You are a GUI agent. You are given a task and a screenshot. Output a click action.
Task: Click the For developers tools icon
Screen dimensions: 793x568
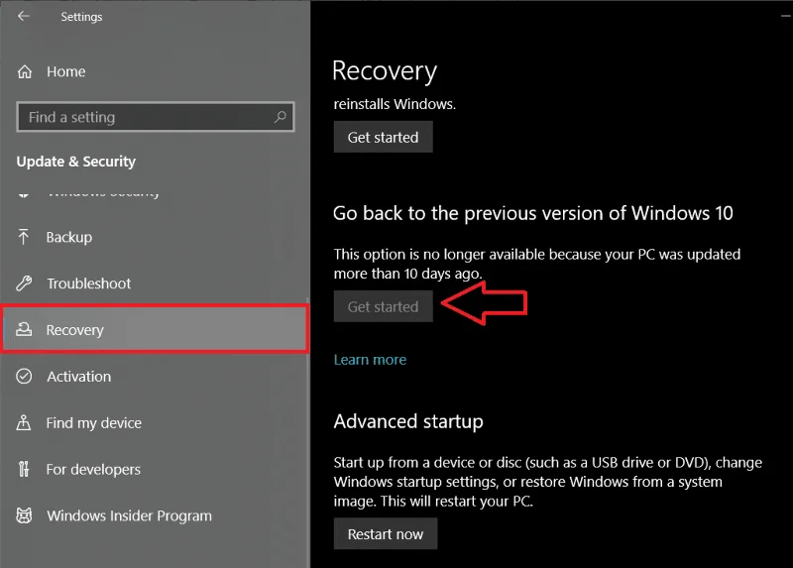tap(23, 469)
